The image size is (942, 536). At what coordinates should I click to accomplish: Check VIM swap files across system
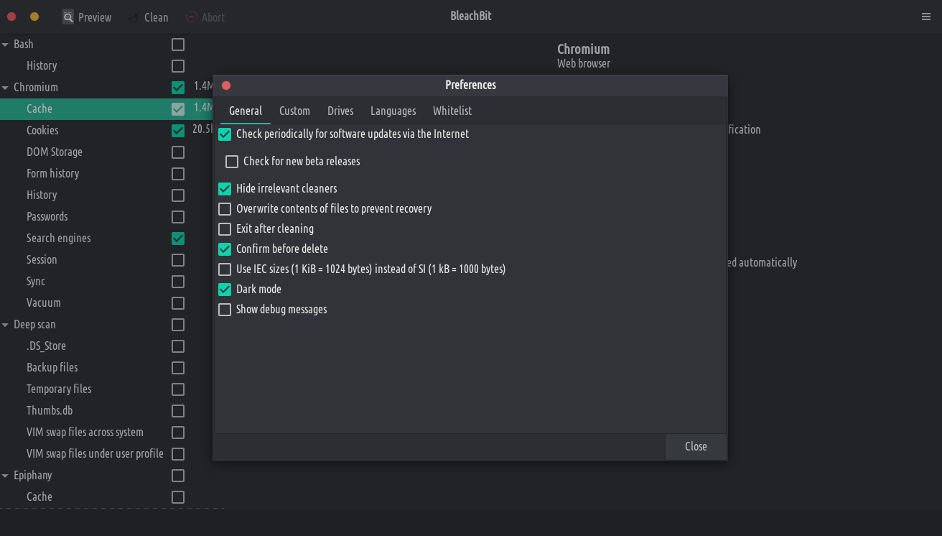coord(178,433)
